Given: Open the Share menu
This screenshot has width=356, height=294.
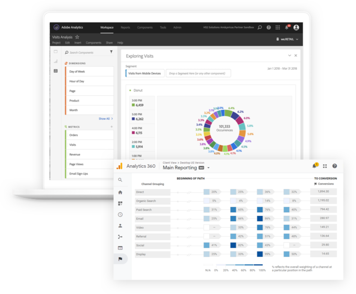Looking at the screenshot, I should click(109, 43).
